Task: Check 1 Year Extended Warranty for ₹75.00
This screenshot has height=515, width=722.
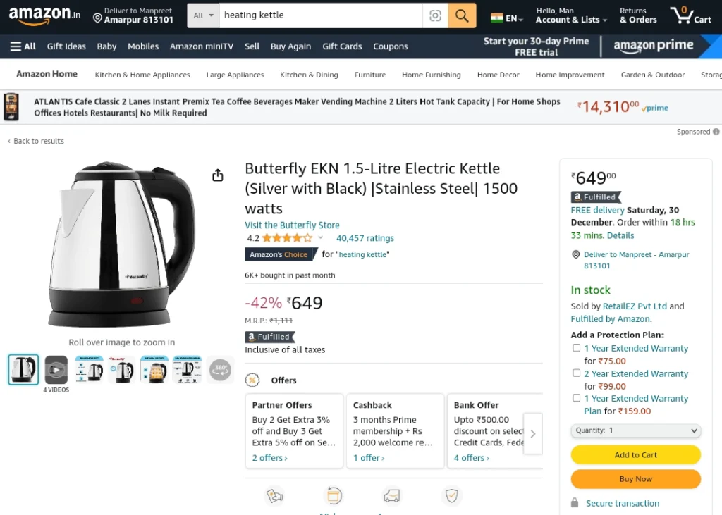Action: click(x=576, y=348)
